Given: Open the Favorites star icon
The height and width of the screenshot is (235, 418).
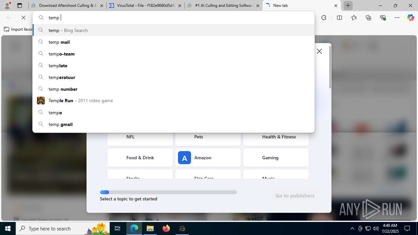Looking at the screenshot, I should tap(354, 18).
